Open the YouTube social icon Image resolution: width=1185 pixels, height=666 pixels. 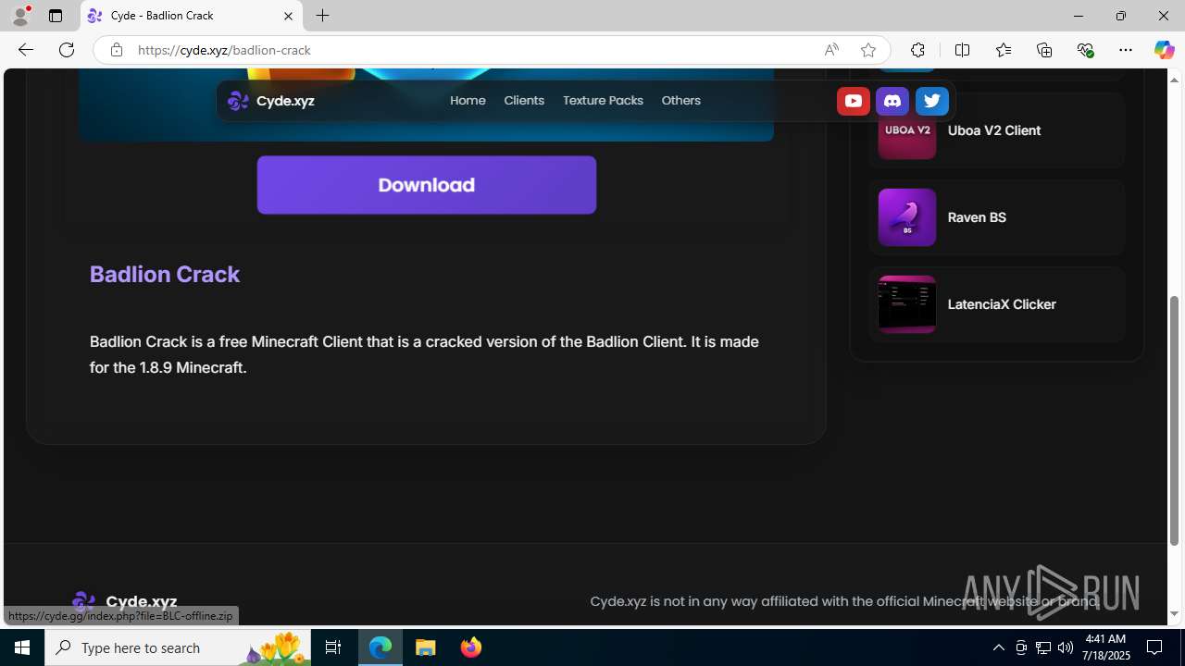(x=854, y=101)
